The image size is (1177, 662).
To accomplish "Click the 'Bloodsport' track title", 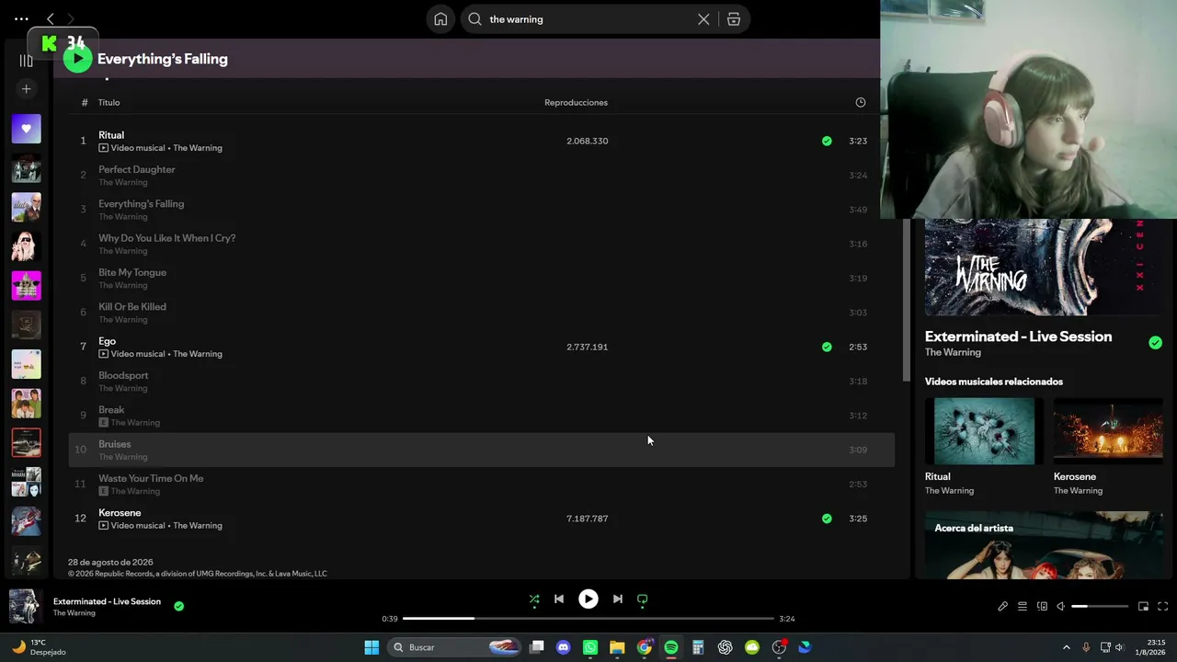I will pos(123,375).
